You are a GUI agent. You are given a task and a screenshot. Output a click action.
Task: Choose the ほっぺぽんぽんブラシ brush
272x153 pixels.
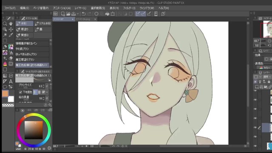pyautogui.click(x=32, y=54)
